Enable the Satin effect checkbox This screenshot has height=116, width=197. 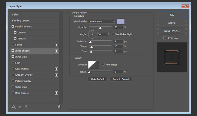tap(13, 63)
